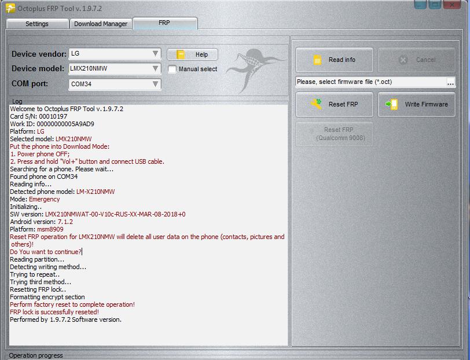Expand the Device model dropdown arrow
This screenshot has height=360, width=470.
[x=155, y=69]
